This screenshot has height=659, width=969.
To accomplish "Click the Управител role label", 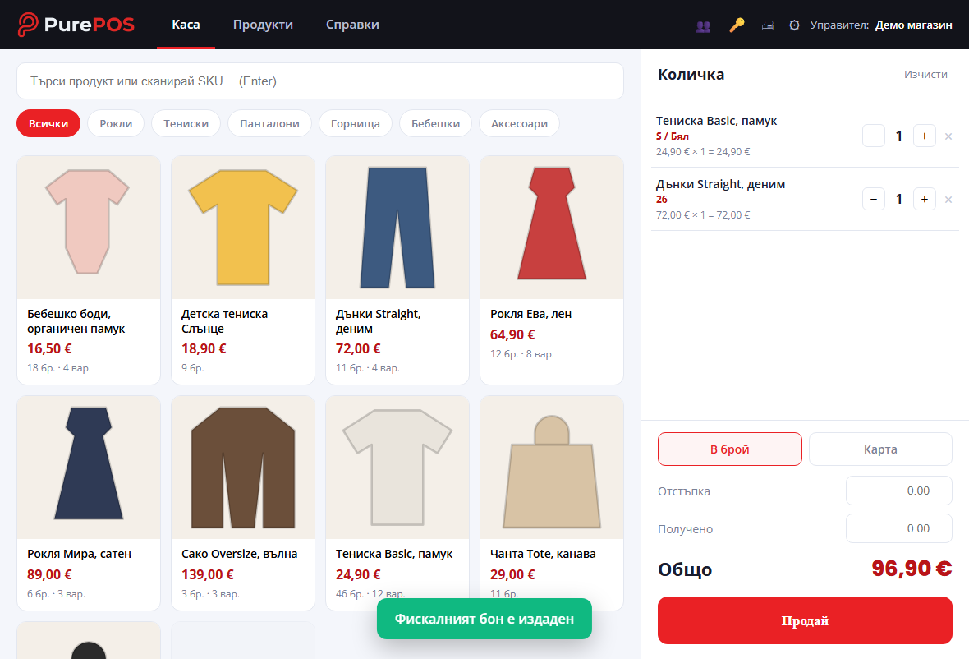I will point(839,25).
